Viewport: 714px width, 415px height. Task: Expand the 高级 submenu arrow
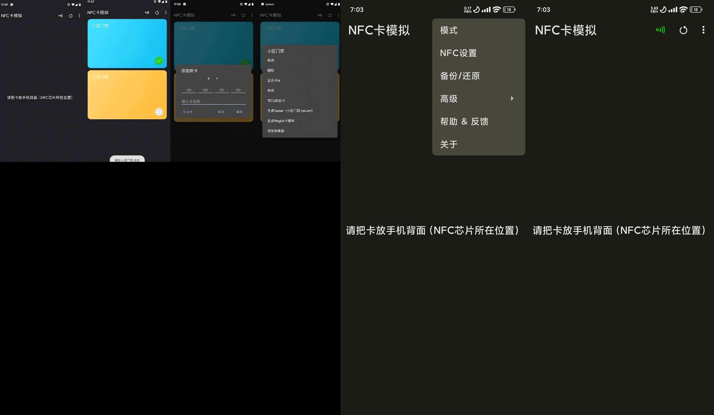[x=512, y=99]
